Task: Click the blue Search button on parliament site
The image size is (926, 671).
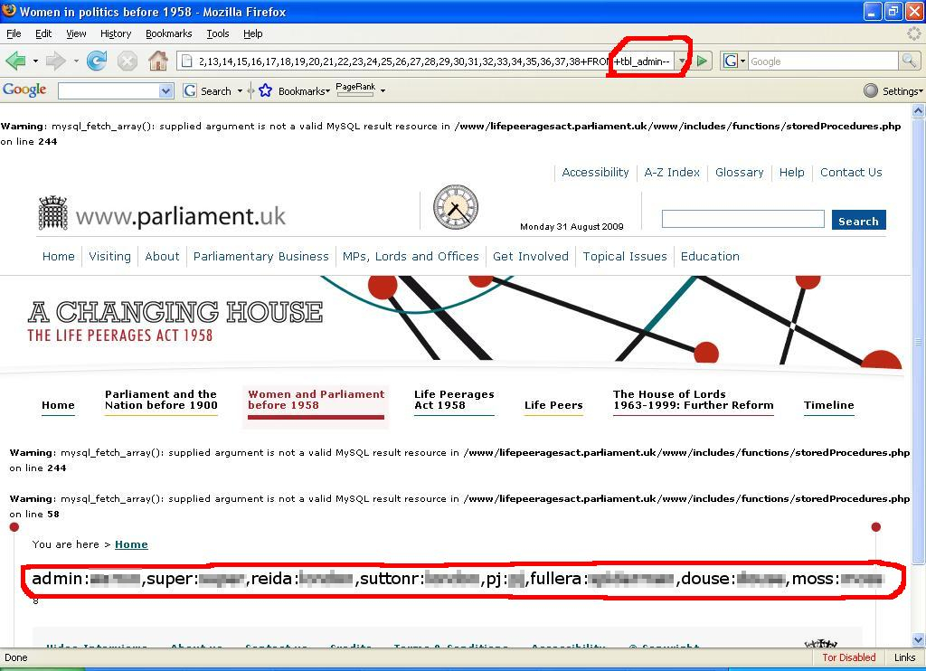Action: pyautogui.click(x=858, y=221)
